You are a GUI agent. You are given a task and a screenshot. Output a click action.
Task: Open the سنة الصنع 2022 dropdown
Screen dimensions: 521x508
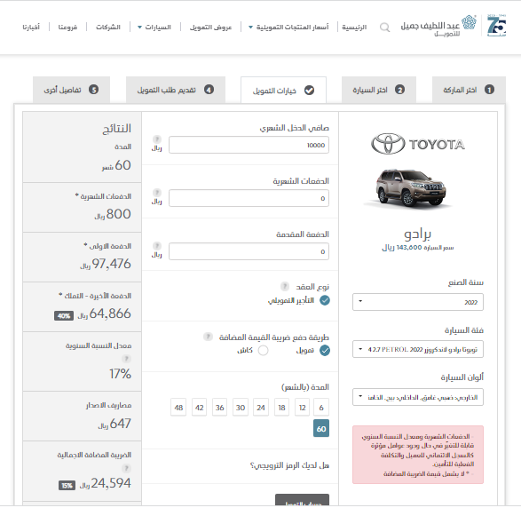pos(418,302)
